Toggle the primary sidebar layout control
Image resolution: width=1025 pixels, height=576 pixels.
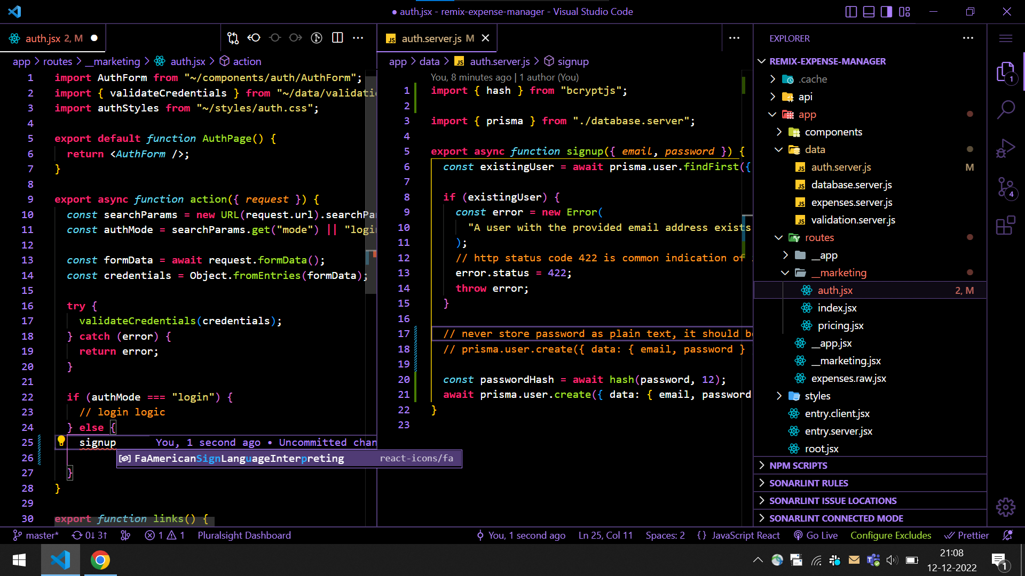click(851, 12)
